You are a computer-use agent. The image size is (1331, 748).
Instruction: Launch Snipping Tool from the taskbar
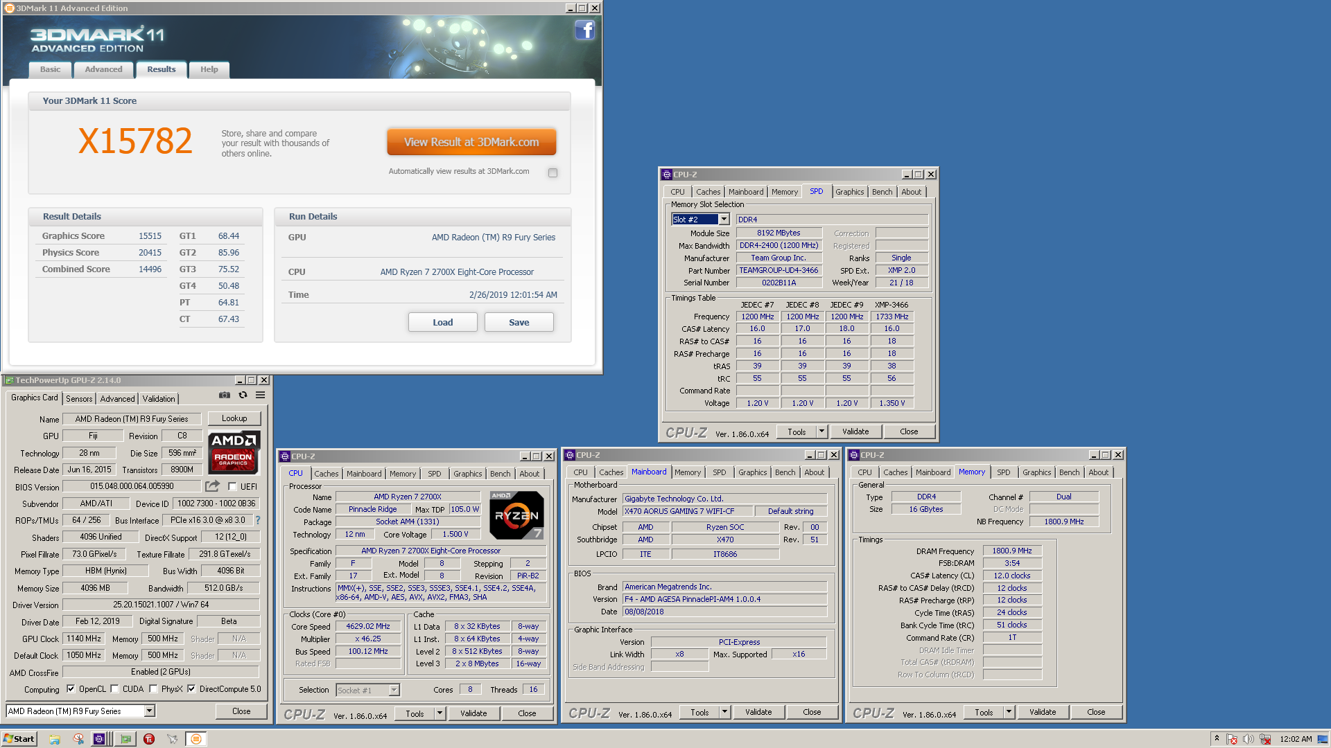click(x=78, y=739)
